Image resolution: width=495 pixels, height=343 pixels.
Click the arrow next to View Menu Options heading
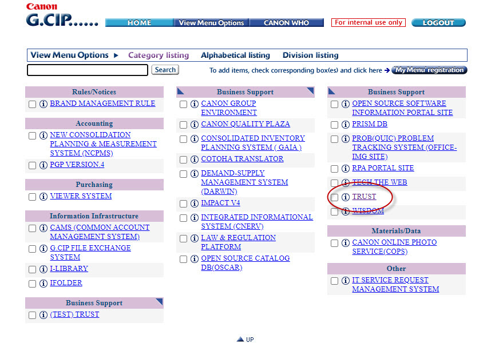116,55
